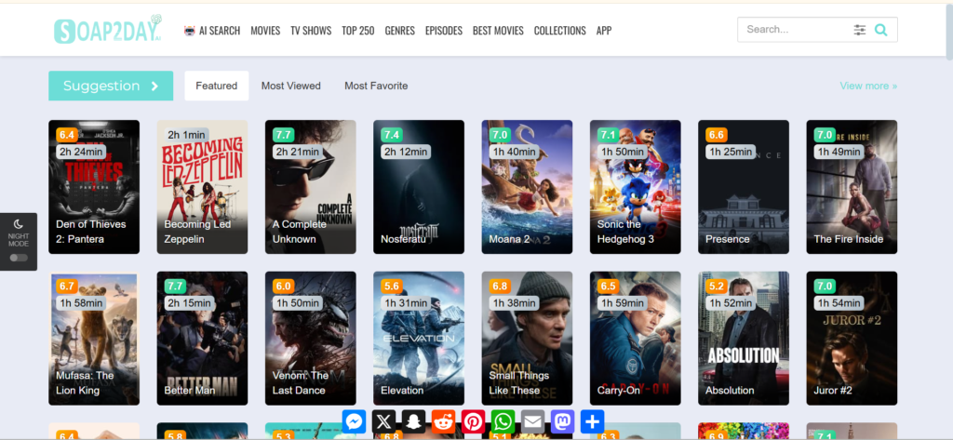Toggle the Night Mode switch
Screen dimensions: 953x440
pyautogui.click(x=19, y=258)
